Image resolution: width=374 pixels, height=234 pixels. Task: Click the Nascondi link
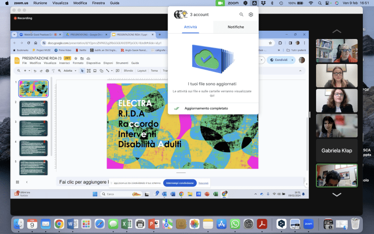[203, 183]
